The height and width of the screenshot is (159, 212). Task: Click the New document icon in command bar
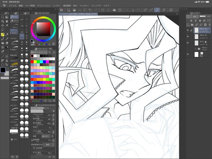(x=69, y=10)
